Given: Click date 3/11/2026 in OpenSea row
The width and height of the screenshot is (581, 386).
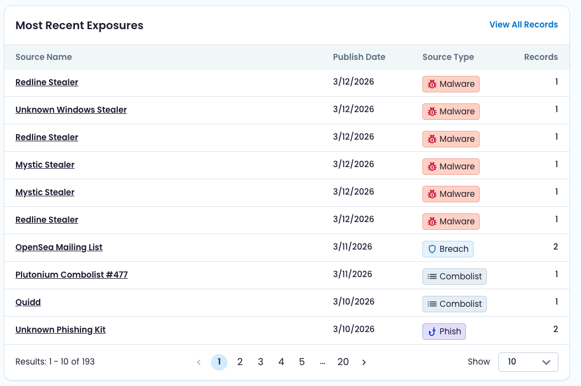Looking at the screenshot, I should pos(352,246).
